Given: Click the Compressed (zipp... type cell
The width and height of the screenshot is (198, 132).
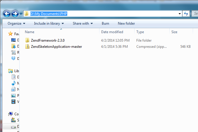Looking at the screenshot, I should point(151,47).
